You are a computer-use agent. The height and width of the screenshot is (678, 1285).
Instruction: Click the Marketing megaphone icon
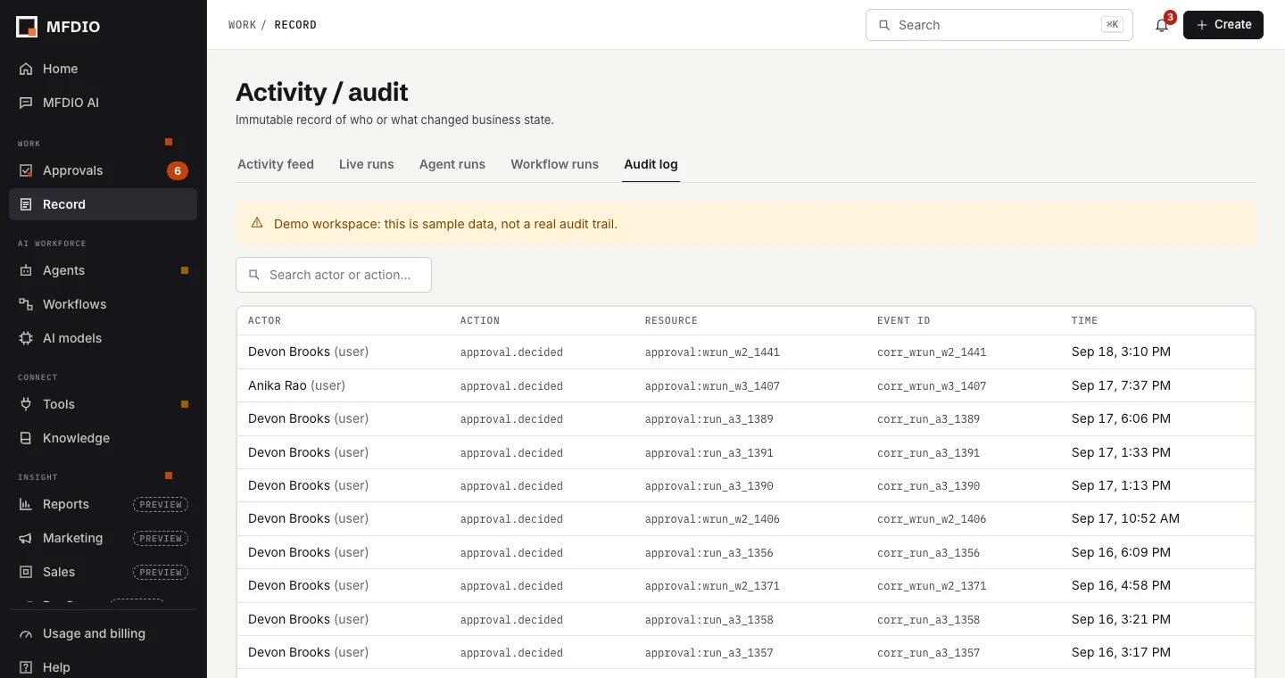pos(26,538)
